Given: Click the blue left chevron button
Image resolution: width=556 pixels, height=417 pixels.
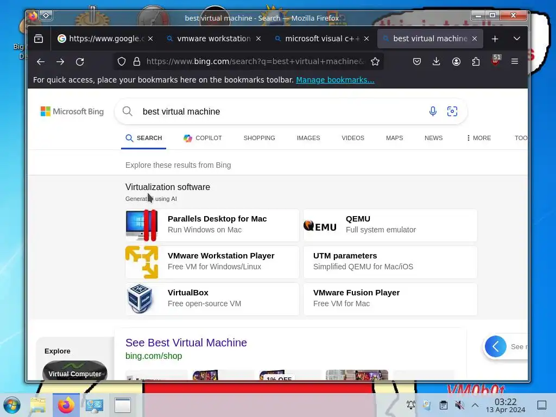Looking at the screenshot, I should coord(495,346).
